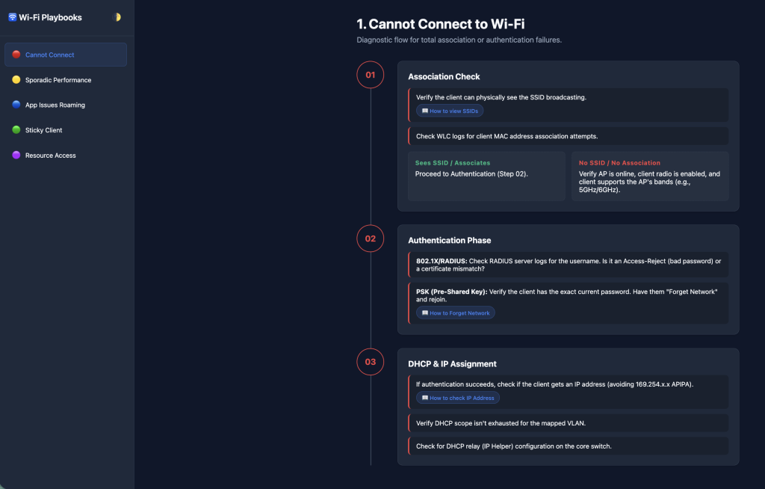Click the yellow circle Sporadic Performance icon
This screenshot has width=765, height=489.
tap(16, 80)
